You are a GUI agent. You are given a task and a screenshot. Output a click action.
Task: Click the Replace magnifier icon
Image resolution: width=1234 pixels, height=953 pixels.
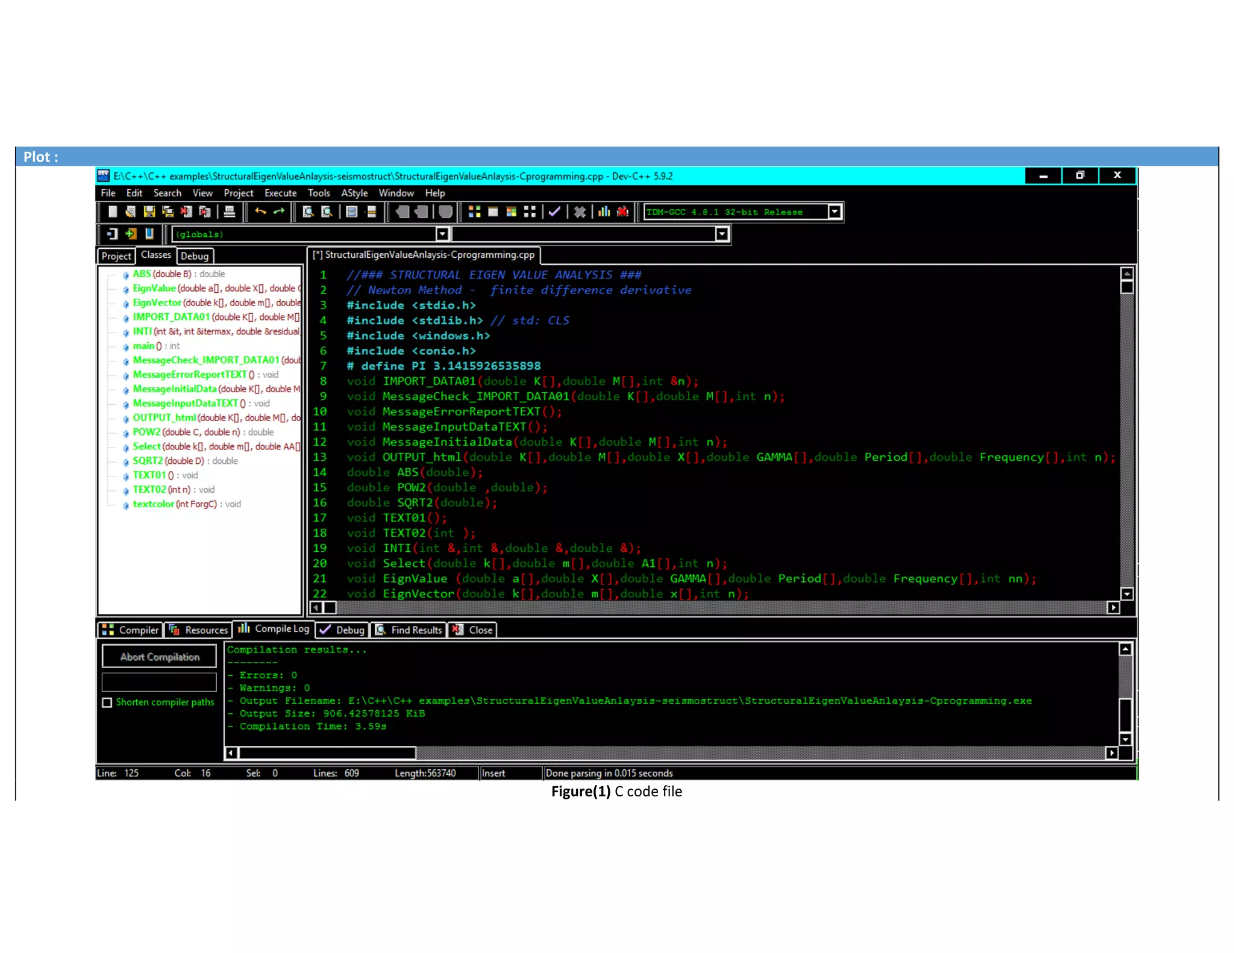[327, 211]
